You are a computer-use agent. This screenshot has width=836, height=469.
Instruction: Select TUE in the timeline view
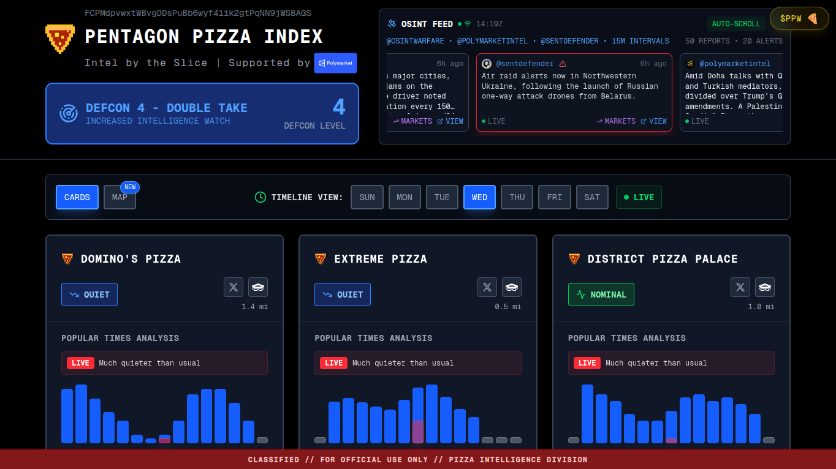click(442, 197)
